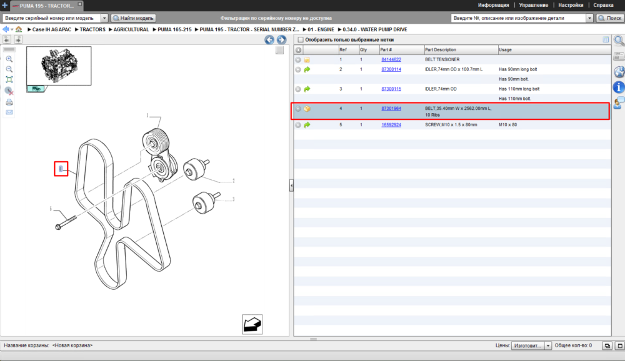Email the diagram with envelope icon
This screenshot has height=361, width=625.
[x=9, y=112]
